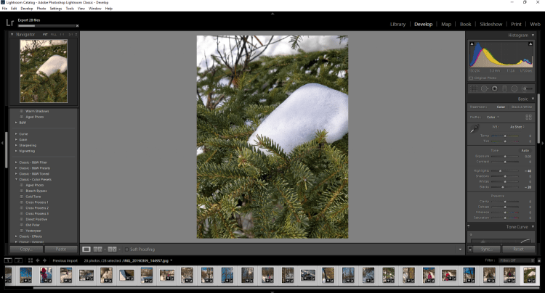Click the Loupe view icon in toolbar
This screenshot has height=293, width=545.
(x=86, y=249)
